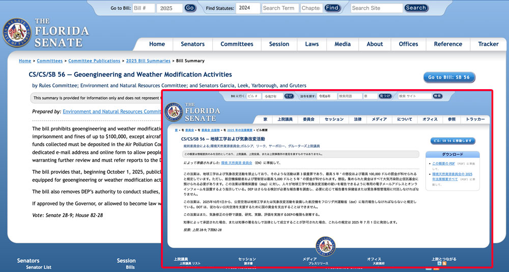Open the この概要の PDF download link
This screenshot has width=509, height=272.
[443, 164]
